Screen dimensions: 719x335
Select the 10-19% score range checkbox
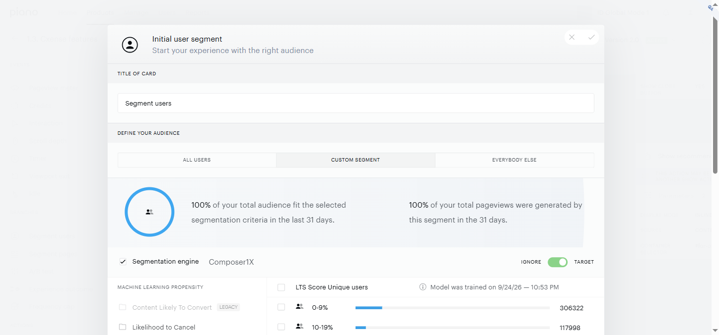pyautogui.click(x=281, y=327)
